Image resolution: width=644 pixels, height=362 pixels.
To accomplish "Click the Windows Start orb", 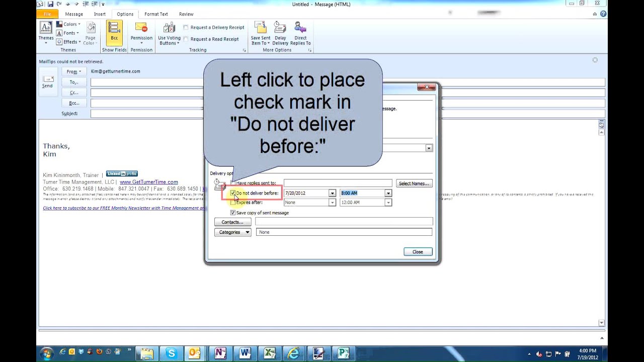I will pos(46,353).
